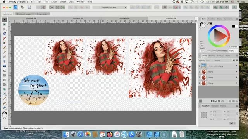Image resolution: width=248 pixels, height=139 pixels.
Task: Toggle the transform aspect ratio link
Action: click(x=237, y=113)
